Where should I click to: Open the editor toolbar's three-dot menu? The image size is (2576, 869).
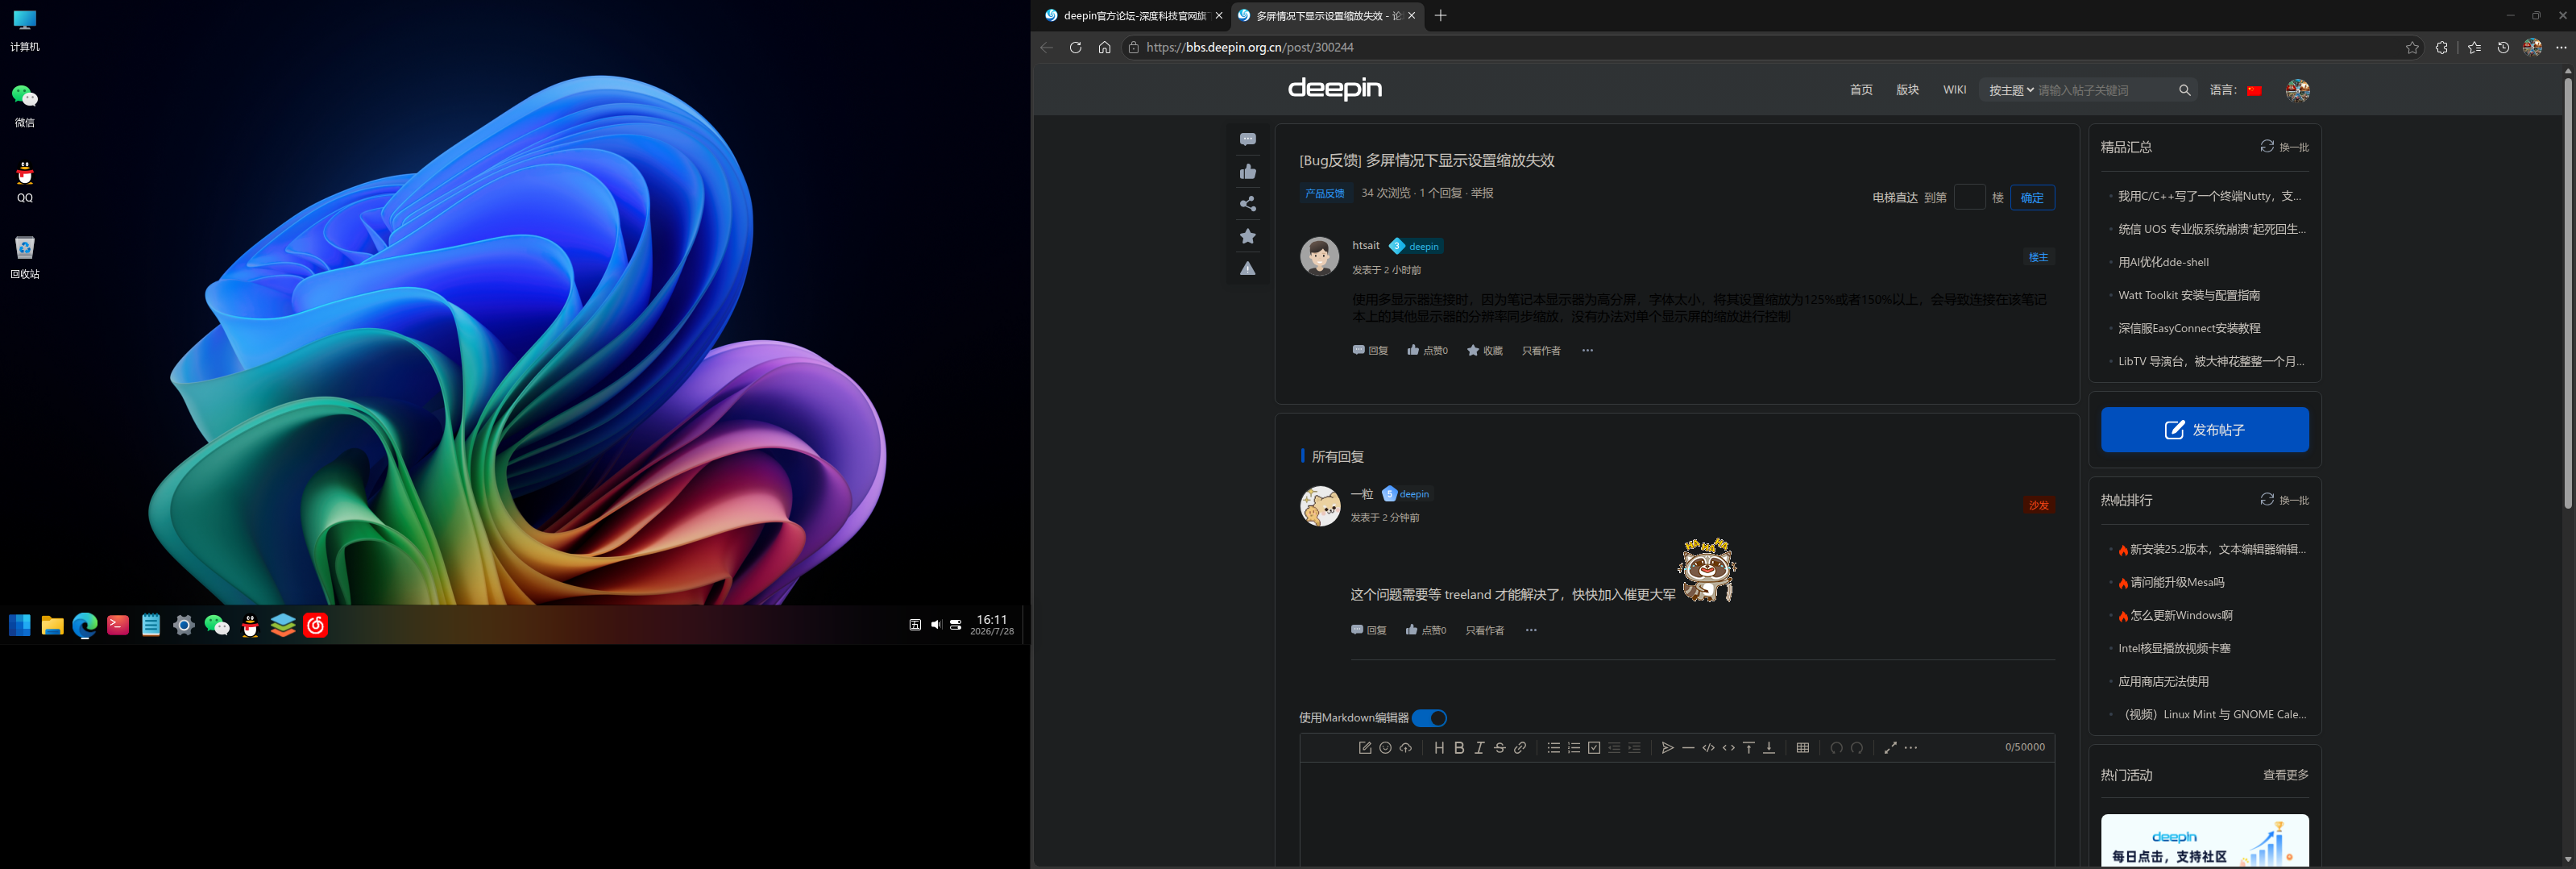(1911, 748)
